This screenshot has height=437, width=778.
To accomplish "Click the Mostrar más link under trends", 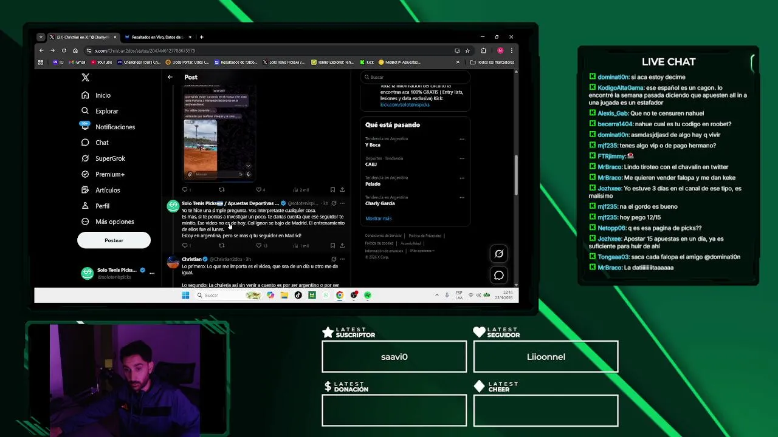I will 378,218.
